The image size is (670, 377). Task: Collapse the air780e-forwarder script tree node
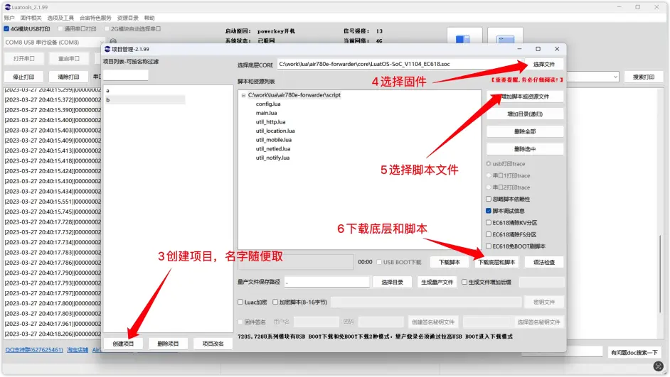coord(243,95)
